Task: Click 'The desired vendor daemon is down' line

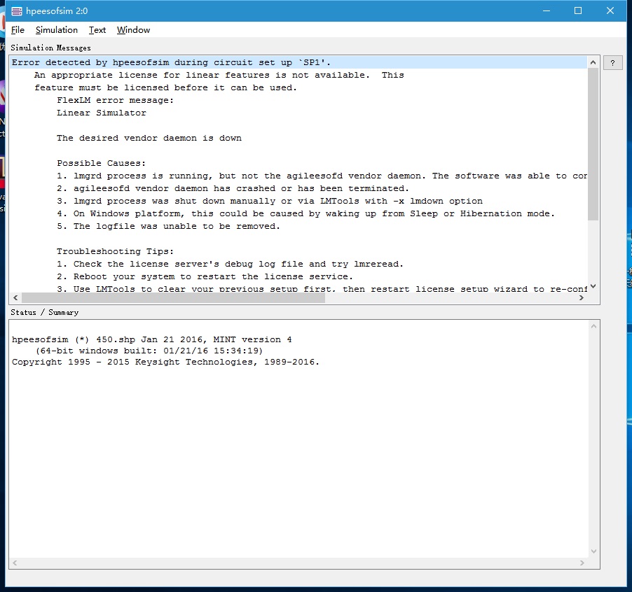Action: [x=149, y=138]
